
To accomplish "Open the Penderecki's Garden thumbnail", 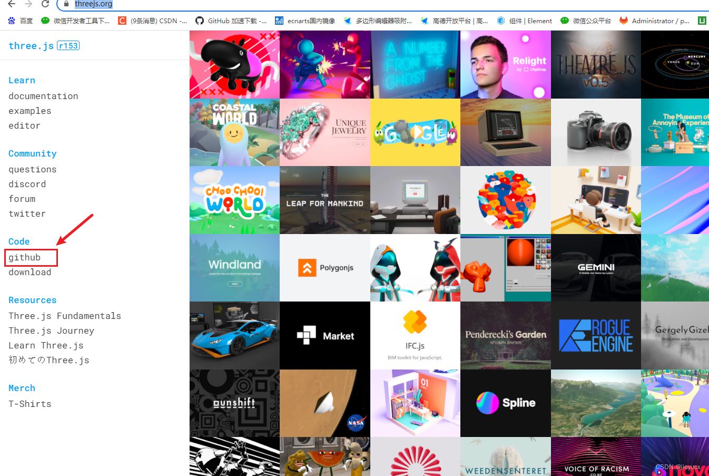I will click(x=506, y=335).
